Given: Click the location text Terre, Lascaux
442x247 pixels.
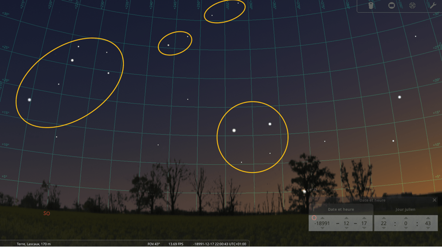Looking at the screenshot, I should pyautogui.click(x=34, y=244).
